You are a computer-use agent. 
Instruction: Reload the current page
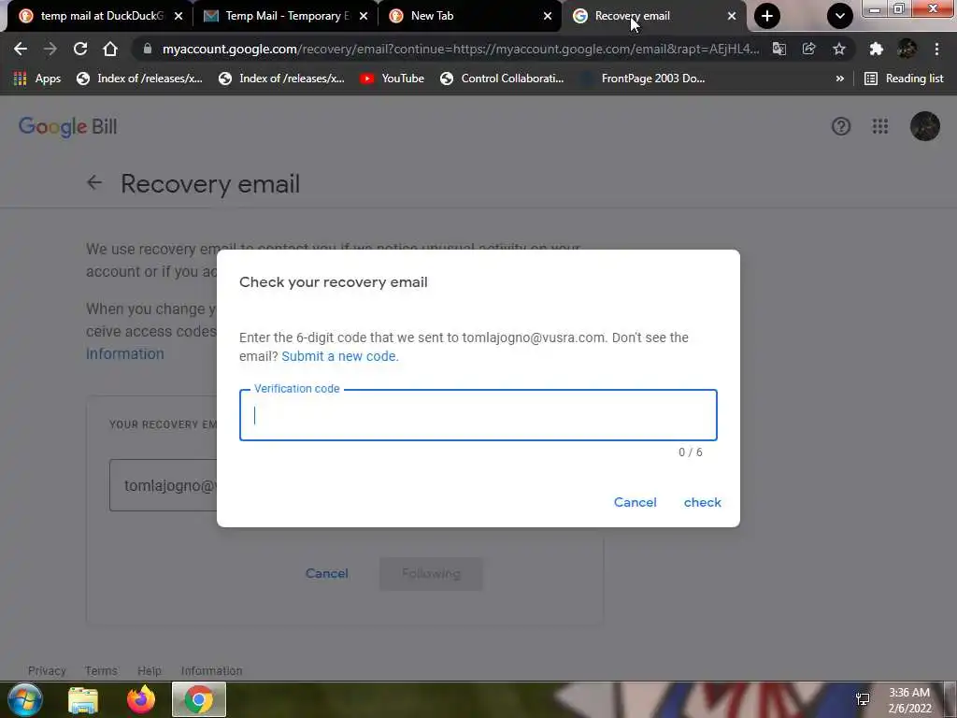click(80, 49)
